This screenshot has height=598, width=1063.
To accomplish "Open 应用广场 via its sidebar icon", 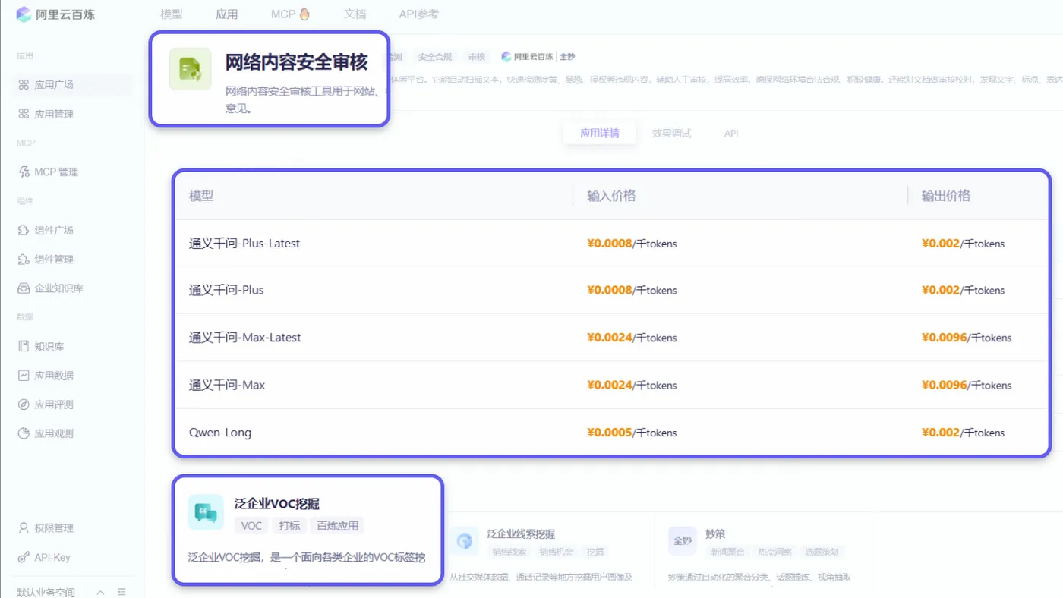I will tap(24, 85).
